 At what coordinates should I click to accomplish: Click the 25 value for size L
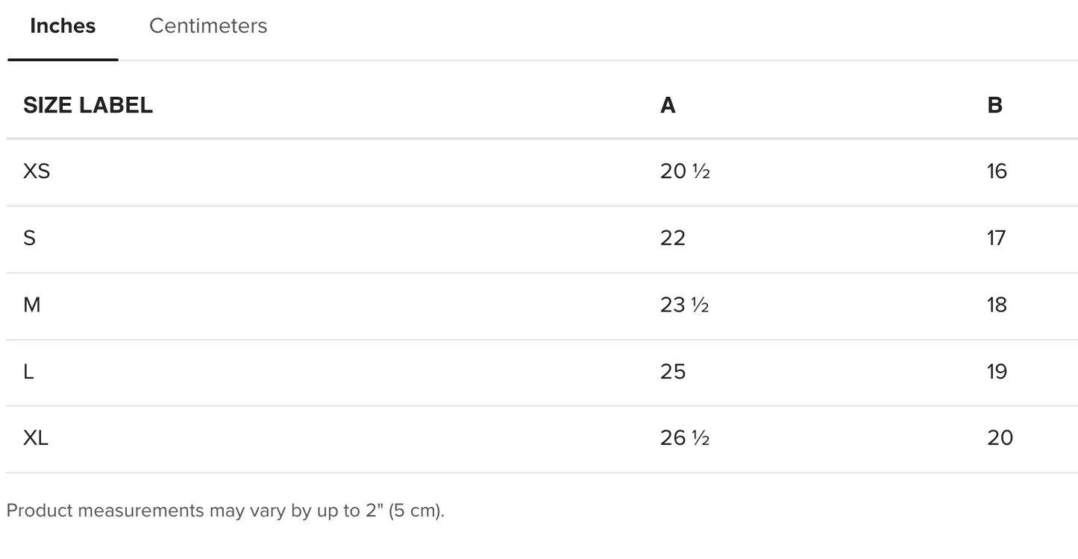click(672, 371)
